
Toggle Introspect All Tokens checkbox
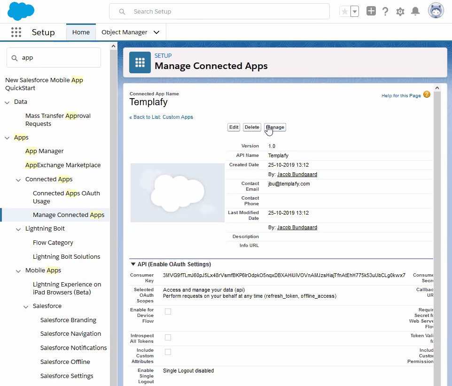click(x=168, y=337)
